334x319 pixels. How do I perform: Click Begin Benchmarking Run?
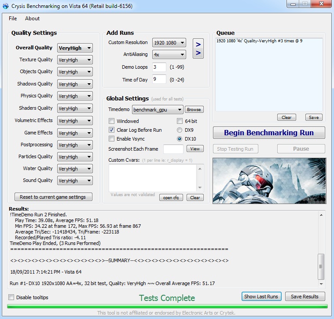pyautogui.click(x=269, y=133)
